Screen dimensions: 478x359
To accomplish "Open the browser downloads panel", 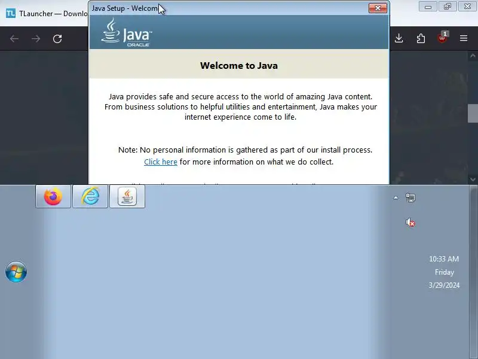I will (399, 38).
